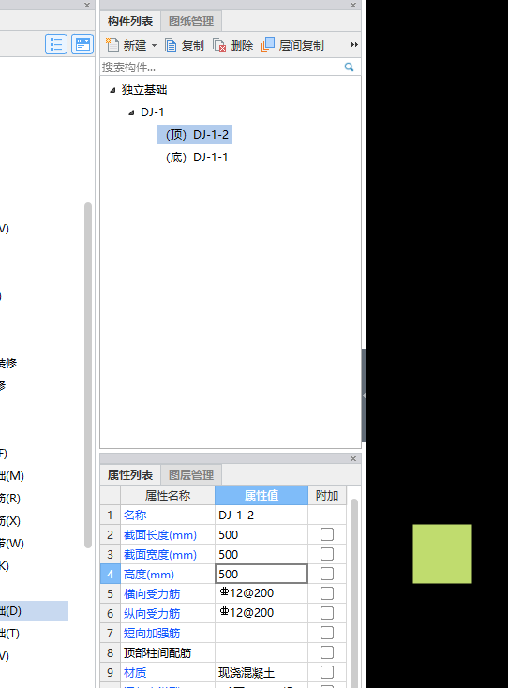The image size is (508, 688).
Task: Check 附加 box for 截面长度(mm)
Action: pyautogui.click(x=327, y=534)
